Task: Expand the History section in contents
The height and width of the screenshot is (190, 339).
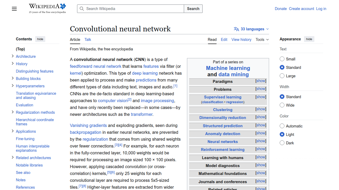Action: click(x=12, y=64)
